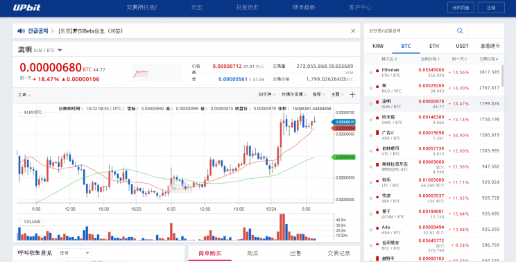The width and height of the screenshot is (516, 262).
Task: Favorite the ETH/BTC row star
Action: coord(371,72)
